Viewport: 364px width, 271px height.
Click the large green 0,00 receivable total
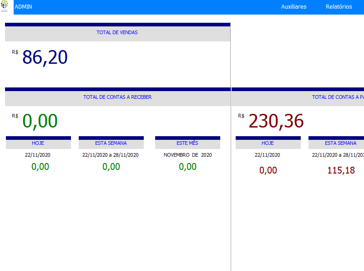pos(40,122)
